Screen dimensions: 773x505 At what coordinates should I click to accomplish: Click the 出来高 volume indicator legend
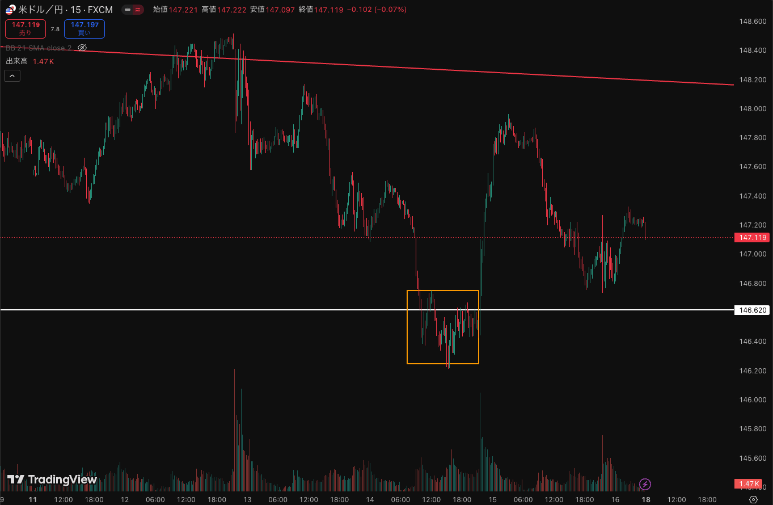(x=17, y=61)
